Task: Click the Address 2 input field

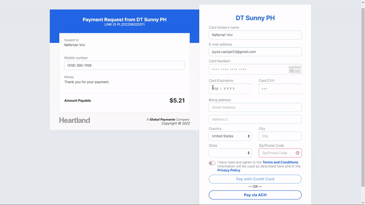Action: click(255, 119)
